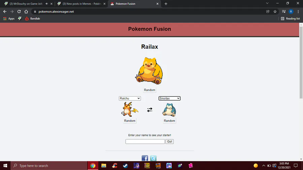Screen dimensions: 303x170
Task: Open the Windows Start menu
Action: [5, 166]
